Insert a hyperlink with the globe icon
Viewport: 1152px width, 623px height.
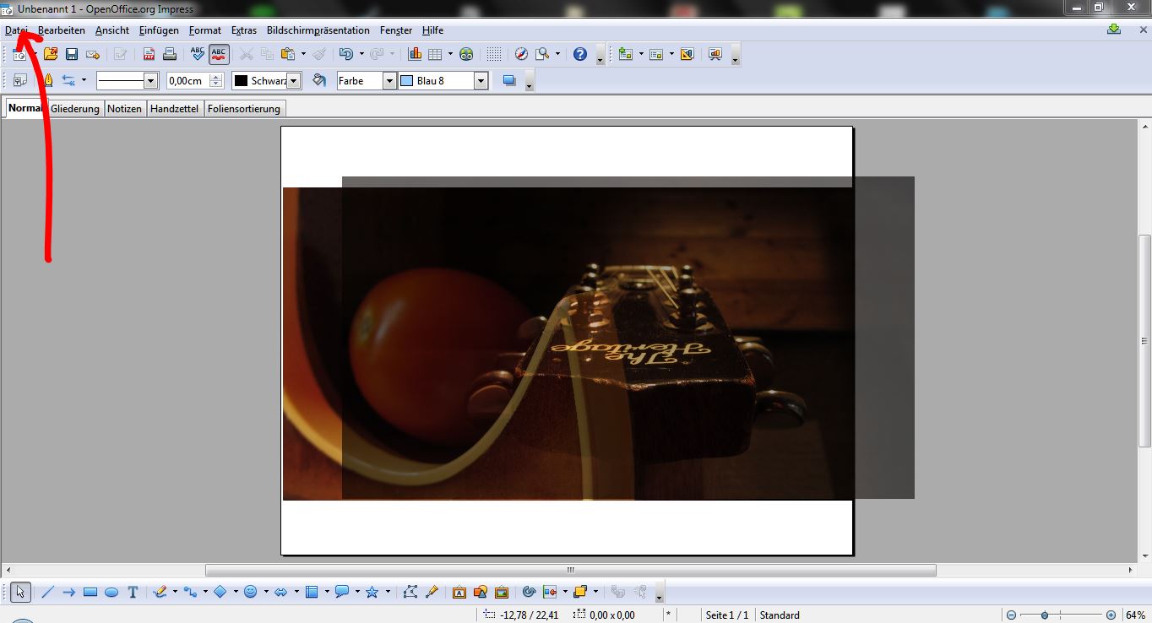466,54
